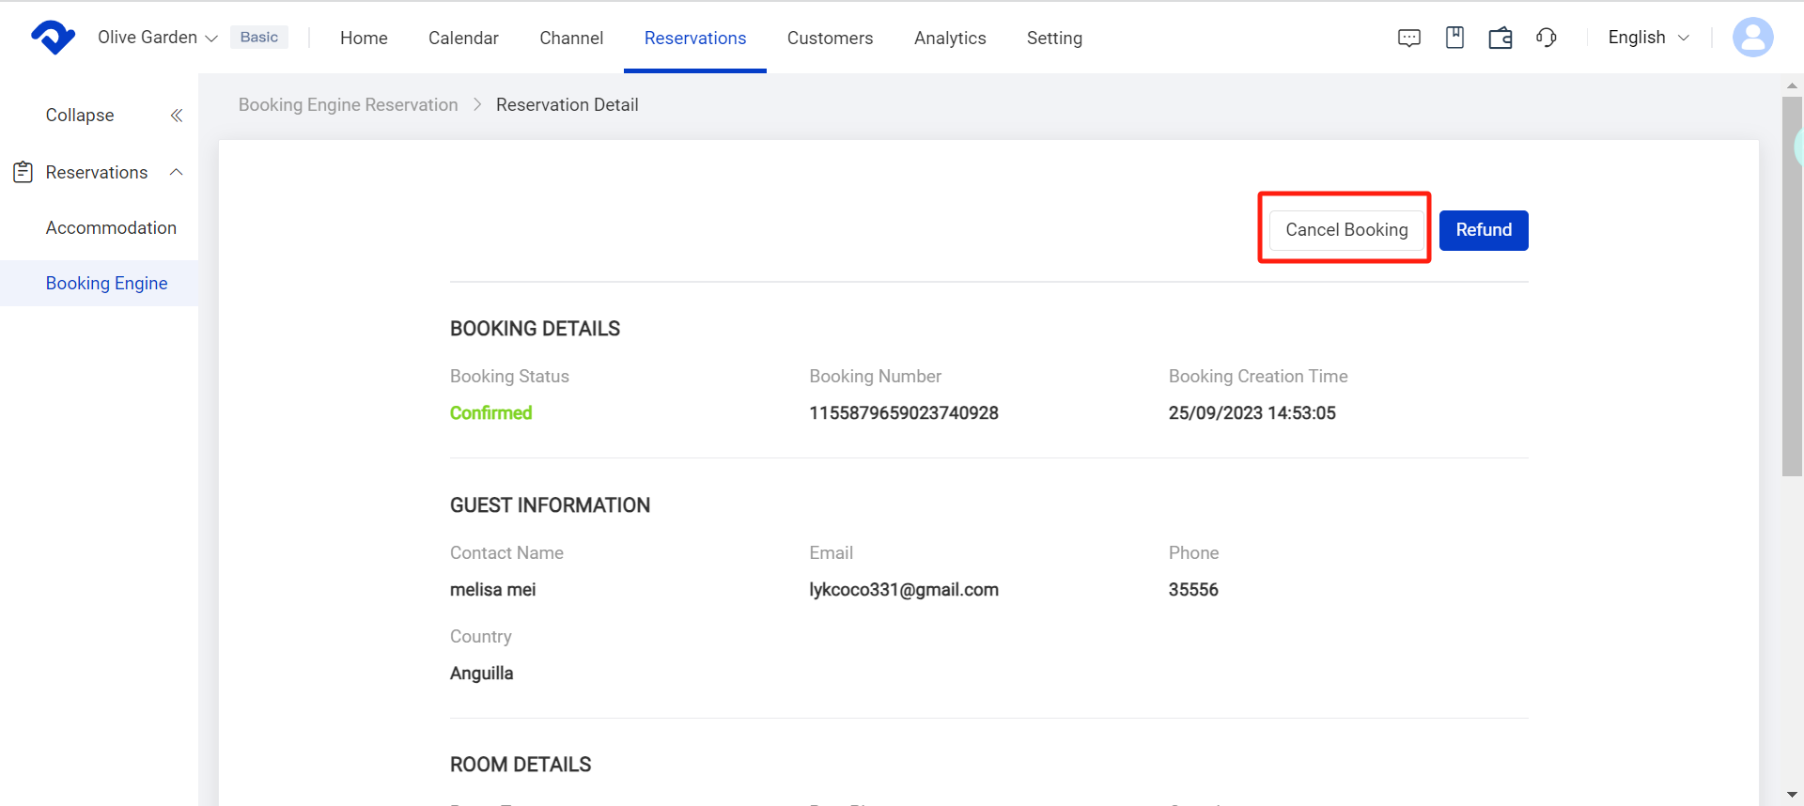Open the user profile avatar
This screenshot has height=806, width=1804.
(1752, 38)
